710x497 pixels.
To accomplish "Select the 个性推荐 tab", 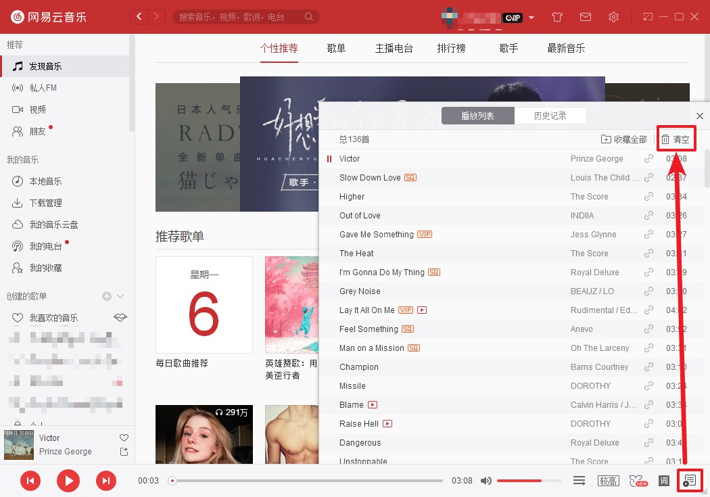I will (x=279, y=48).
